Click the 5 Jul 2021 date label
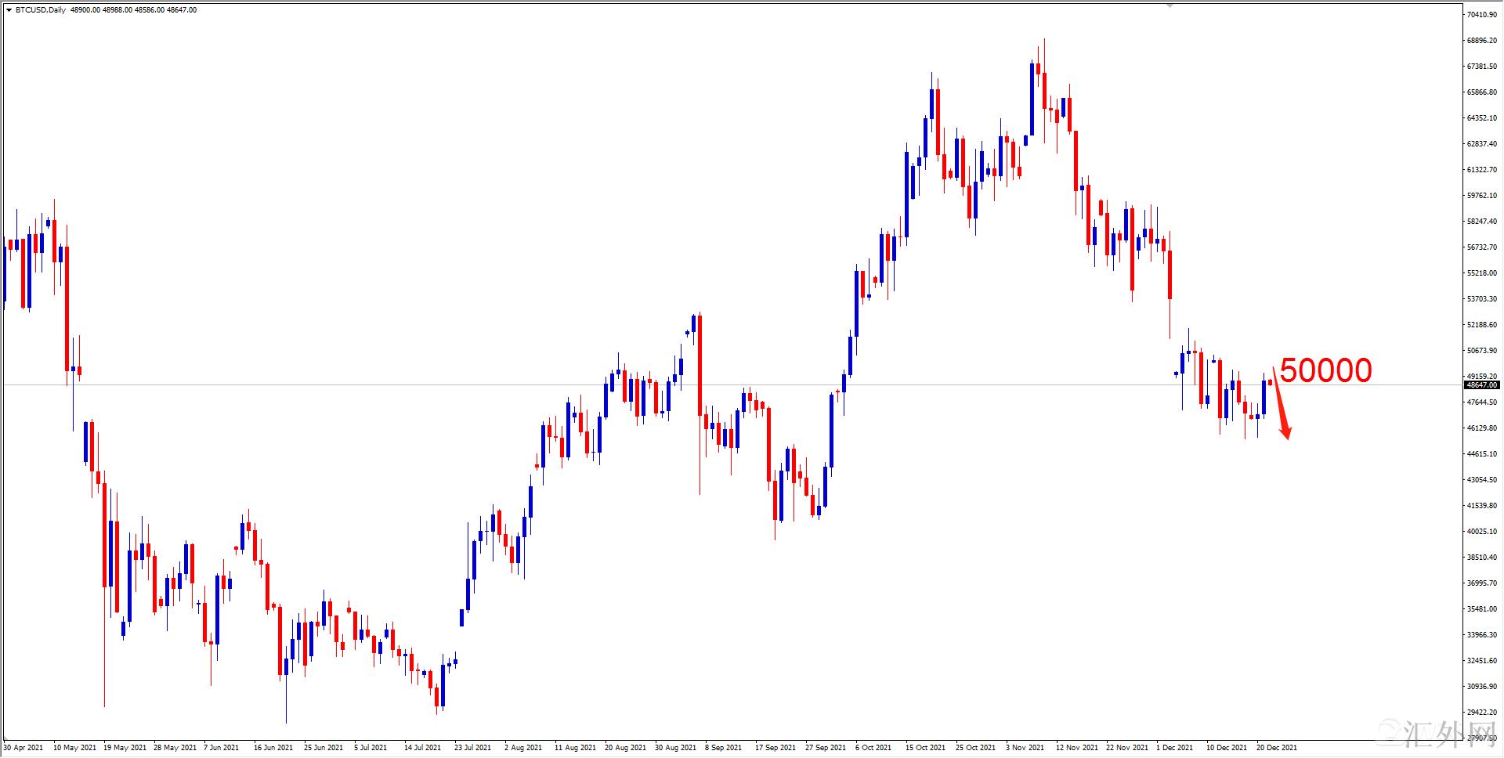The height and width of the screenshot is (758, 1504). tap(371, 748)
